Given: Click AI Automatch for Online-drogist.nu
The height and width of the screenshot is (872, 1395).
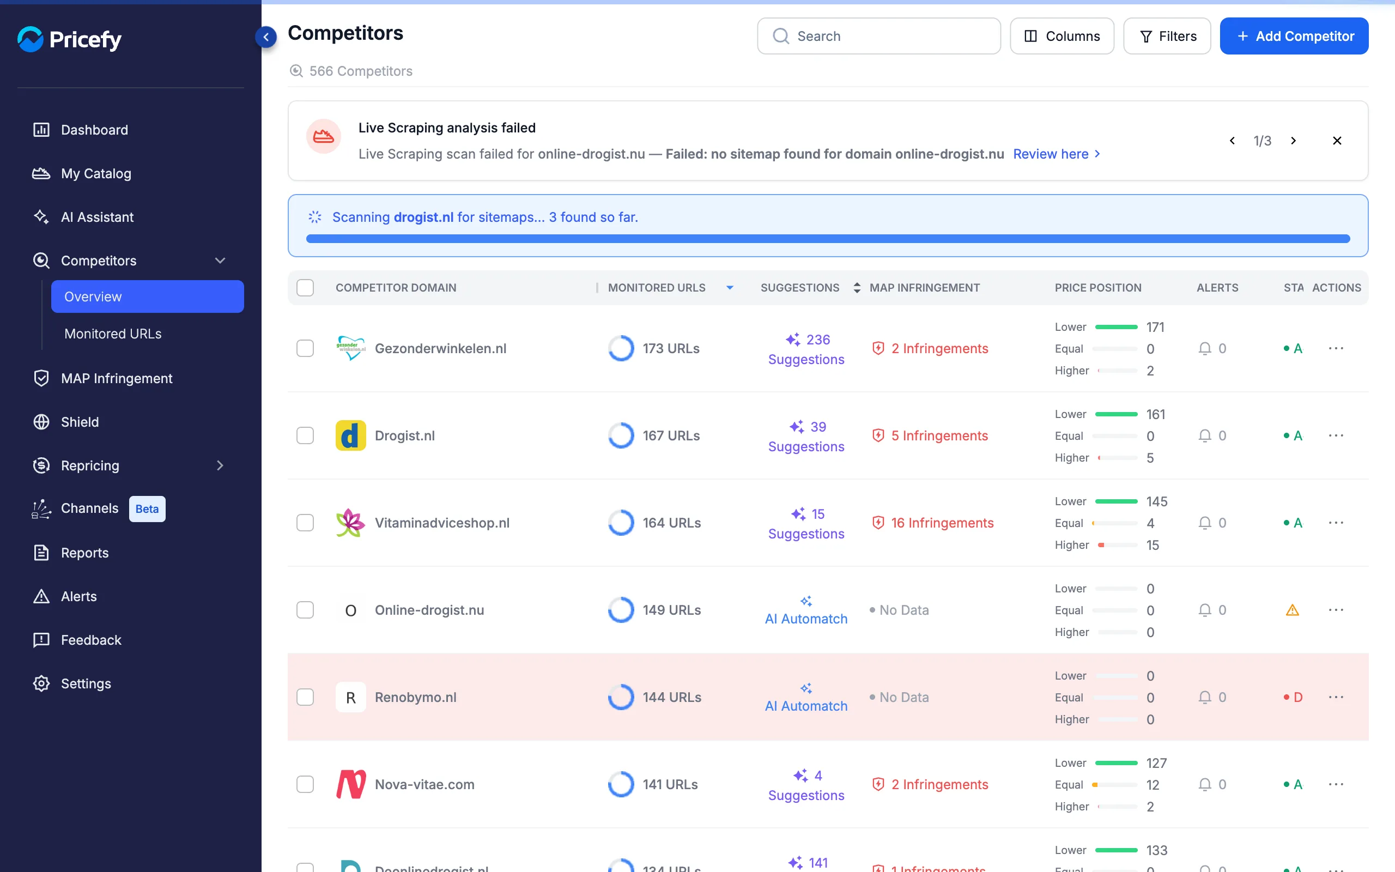Looking at the screenshot, I should pyautogui.click(x=806, y=611).
